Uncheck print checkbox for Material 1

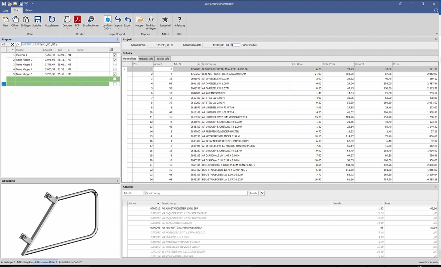pyautogui.click(x=115, y=55)
